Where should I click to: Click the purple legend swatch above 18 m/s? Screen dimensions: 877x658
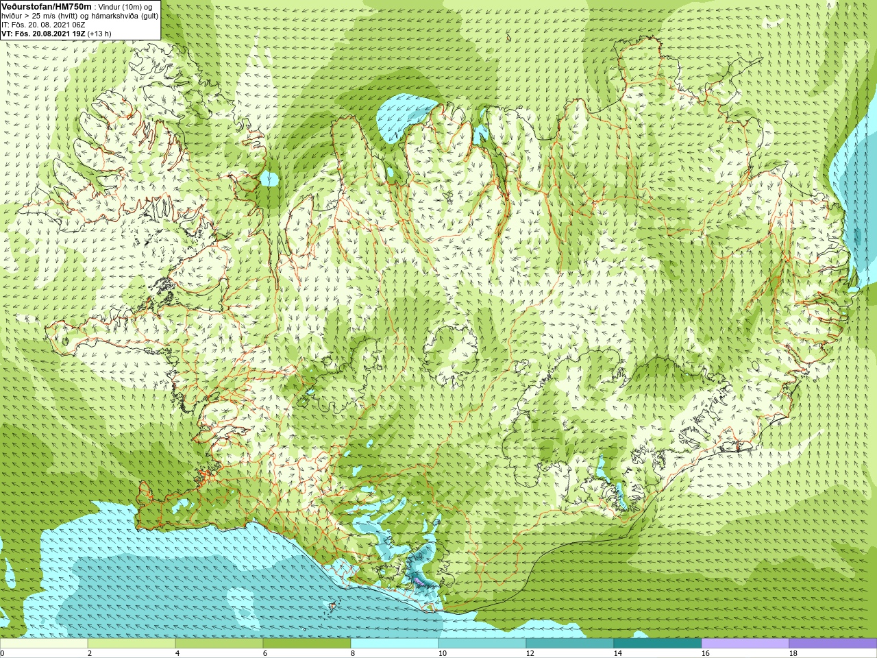[833, 644]
